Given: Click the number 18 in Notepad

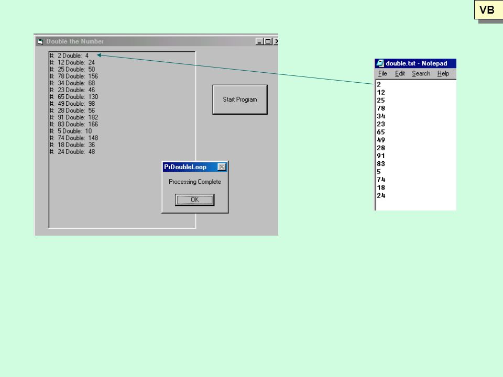Looking at the screenshot, I should point(381,187).
